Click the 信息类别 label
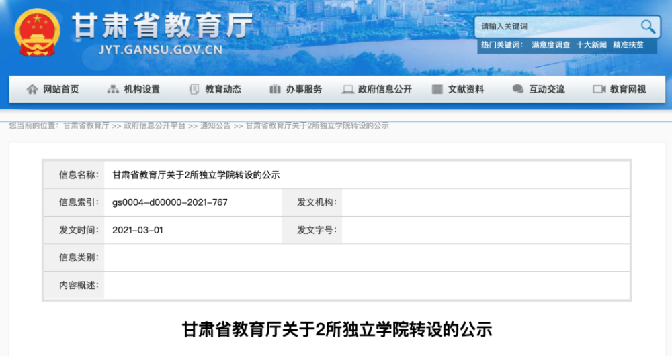Viewport: 672px width, 356px height. point(79,257)
